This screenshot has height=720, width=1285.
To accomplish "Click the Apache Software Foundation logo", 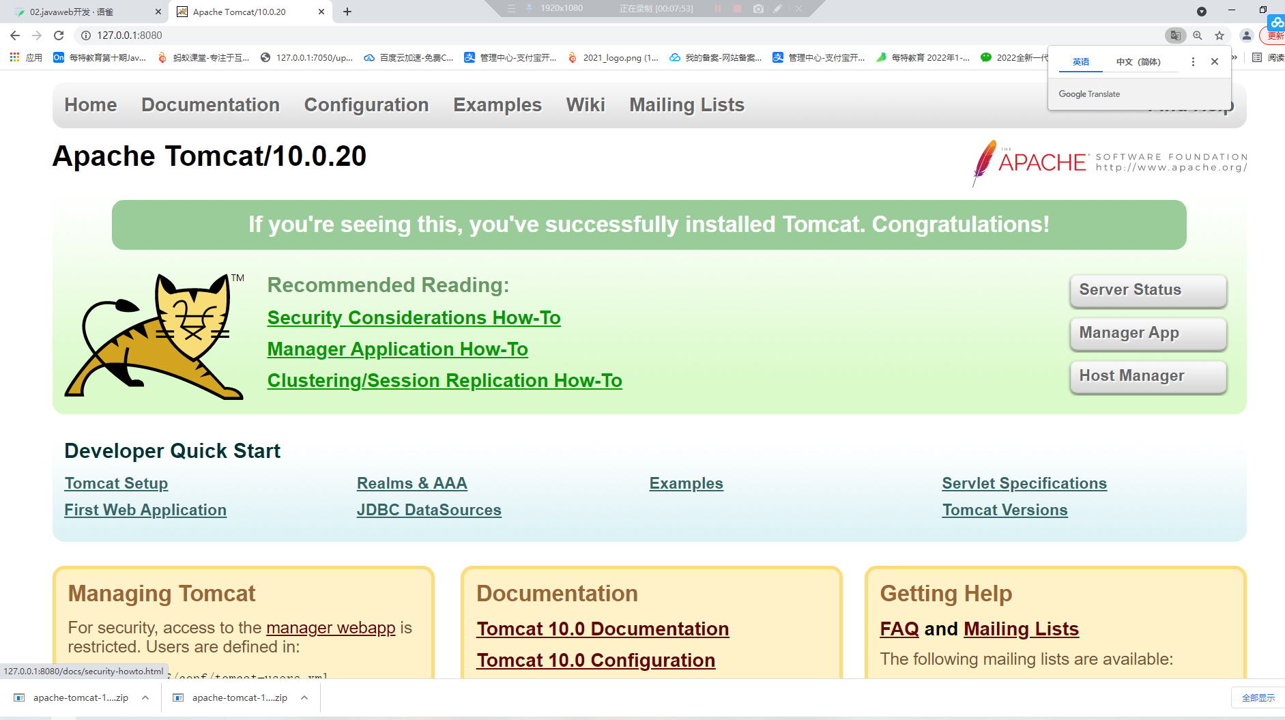I will click(x=1110, y=162).
